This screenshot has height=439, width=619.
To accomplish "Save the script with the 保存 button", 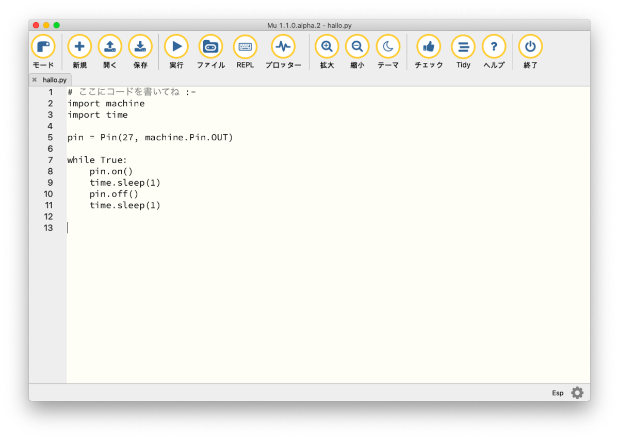I will (x=140, y=52).
